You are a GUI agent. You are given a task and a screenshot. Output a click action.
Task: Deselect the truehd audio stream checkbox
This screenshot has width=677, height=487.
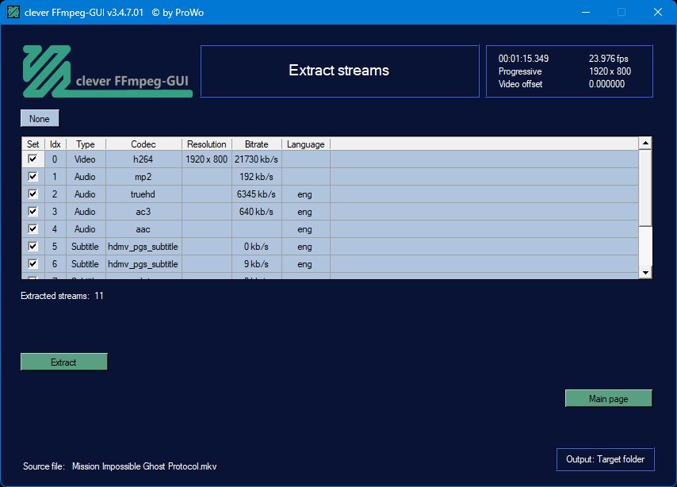pyautogui.click(x=33, y=194)
